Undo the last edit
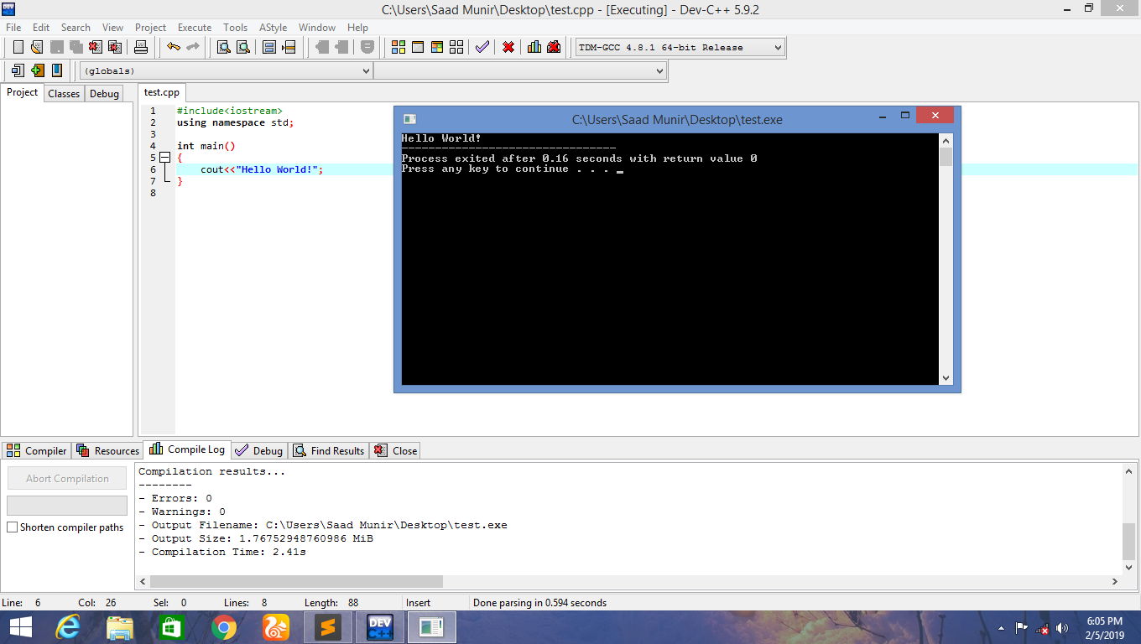1141x644 pixels. 173,47
